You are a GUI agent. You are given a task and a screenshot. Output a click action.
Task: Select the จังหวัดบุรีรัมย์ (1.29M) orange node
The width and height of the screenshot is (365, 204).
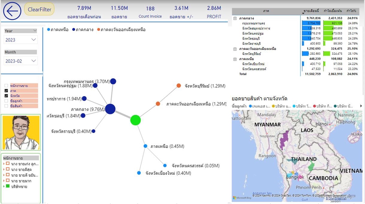[x=179, y=85]
